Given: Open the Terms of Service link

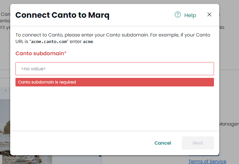Looking at the screenshot, I should click(x=207, y=161).
